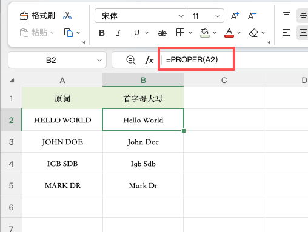Viewport: 308px width, 232px height.
Task: Click the Cut scissors icon
Action: click(67, 16)
